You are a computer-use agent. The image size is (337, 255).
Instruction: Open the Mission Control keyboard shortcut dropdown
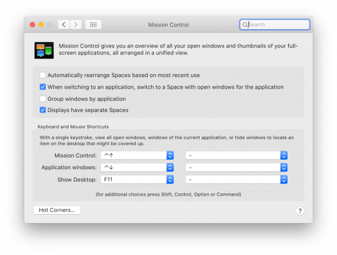coord(137,155)
